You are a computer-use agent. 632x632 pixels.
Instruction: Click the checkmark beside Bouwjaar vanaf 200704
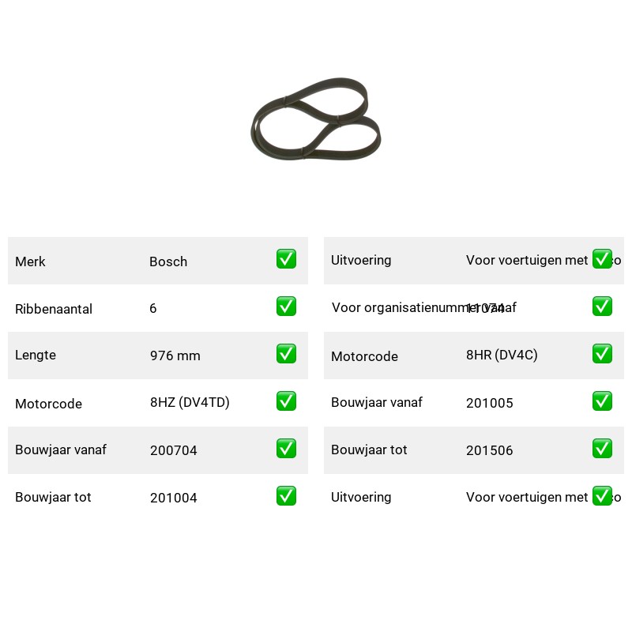tap(286, 449)
